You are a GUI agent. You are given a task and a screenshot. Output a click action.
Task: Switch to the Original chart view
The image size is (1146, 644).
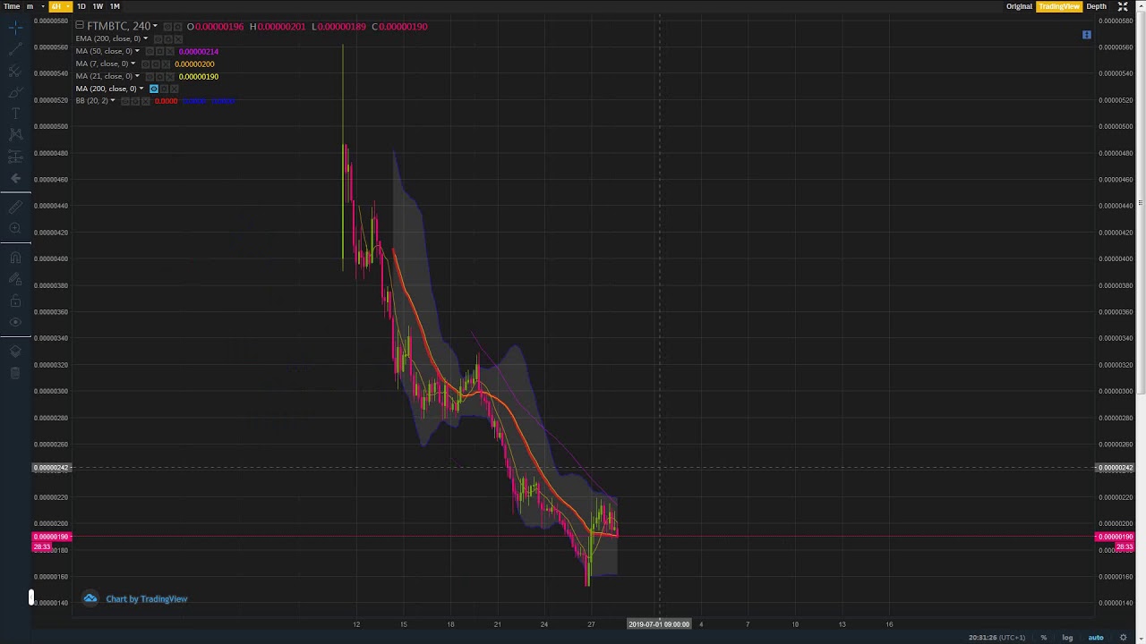[x=1019, y=6]
